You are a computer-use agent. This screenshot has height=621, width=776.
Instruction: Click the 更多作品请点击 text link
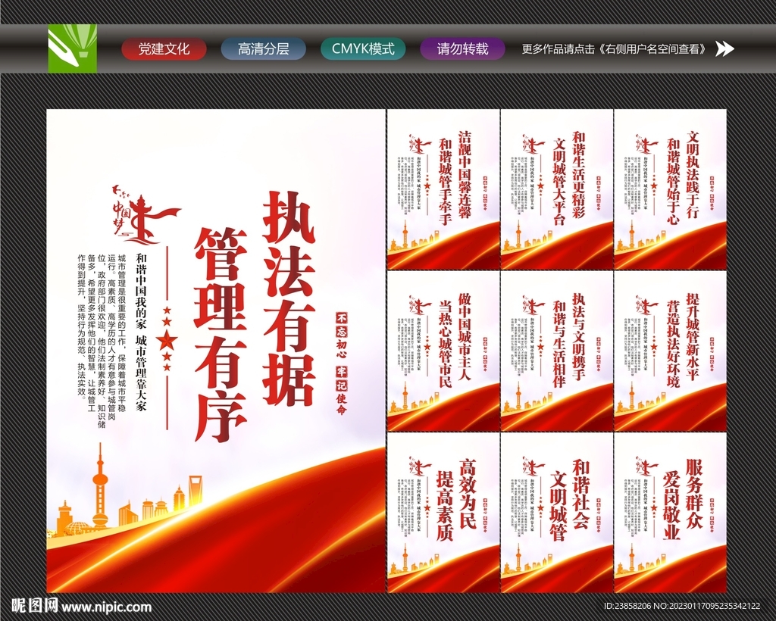[614, 49]
